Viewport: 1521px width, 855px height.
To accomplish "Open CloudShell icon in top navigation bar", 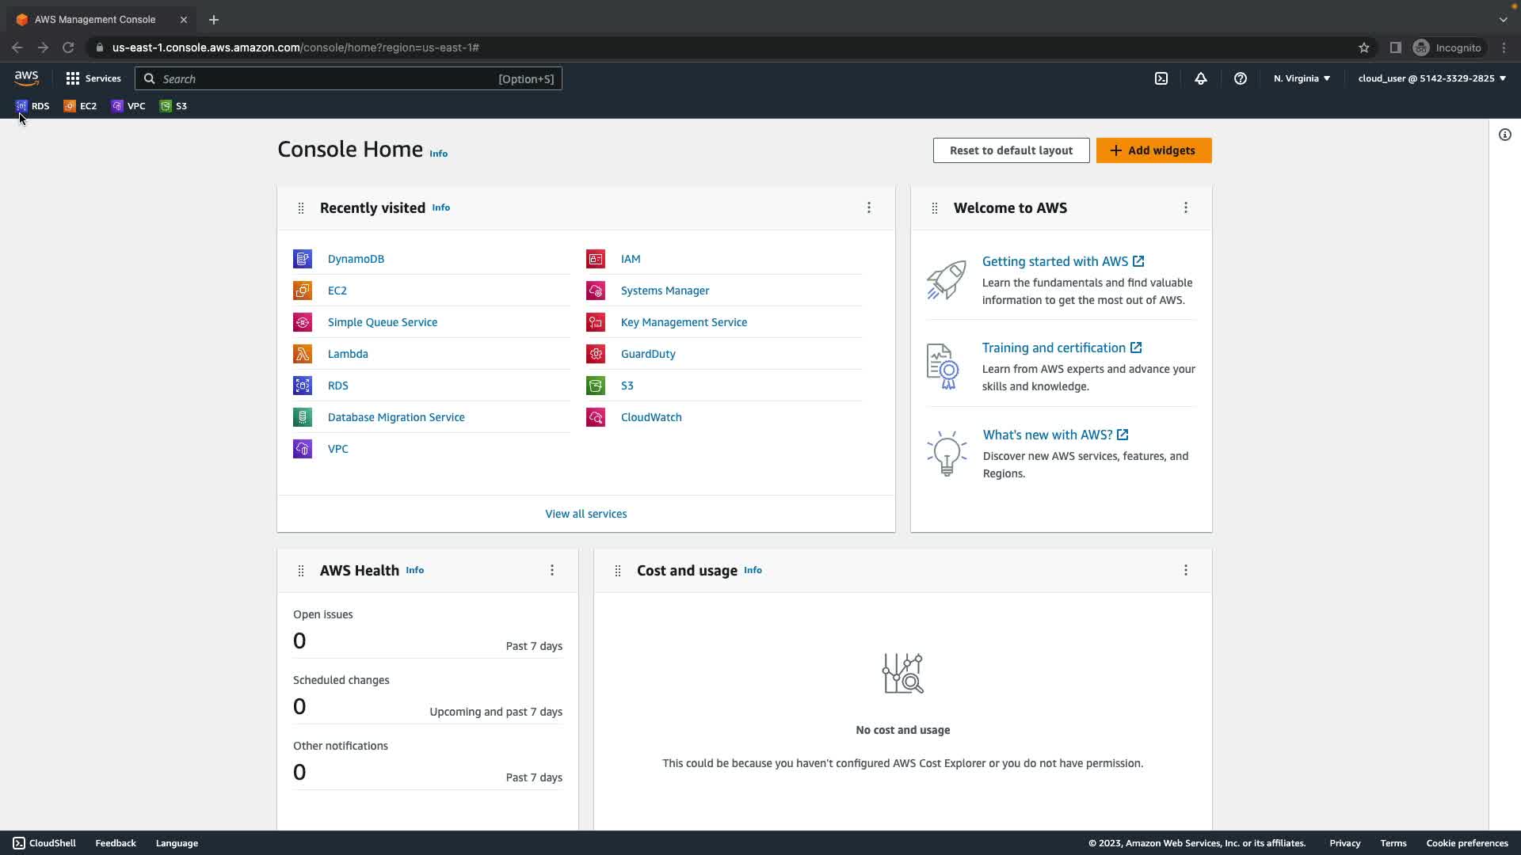I will coord(1161,78).
